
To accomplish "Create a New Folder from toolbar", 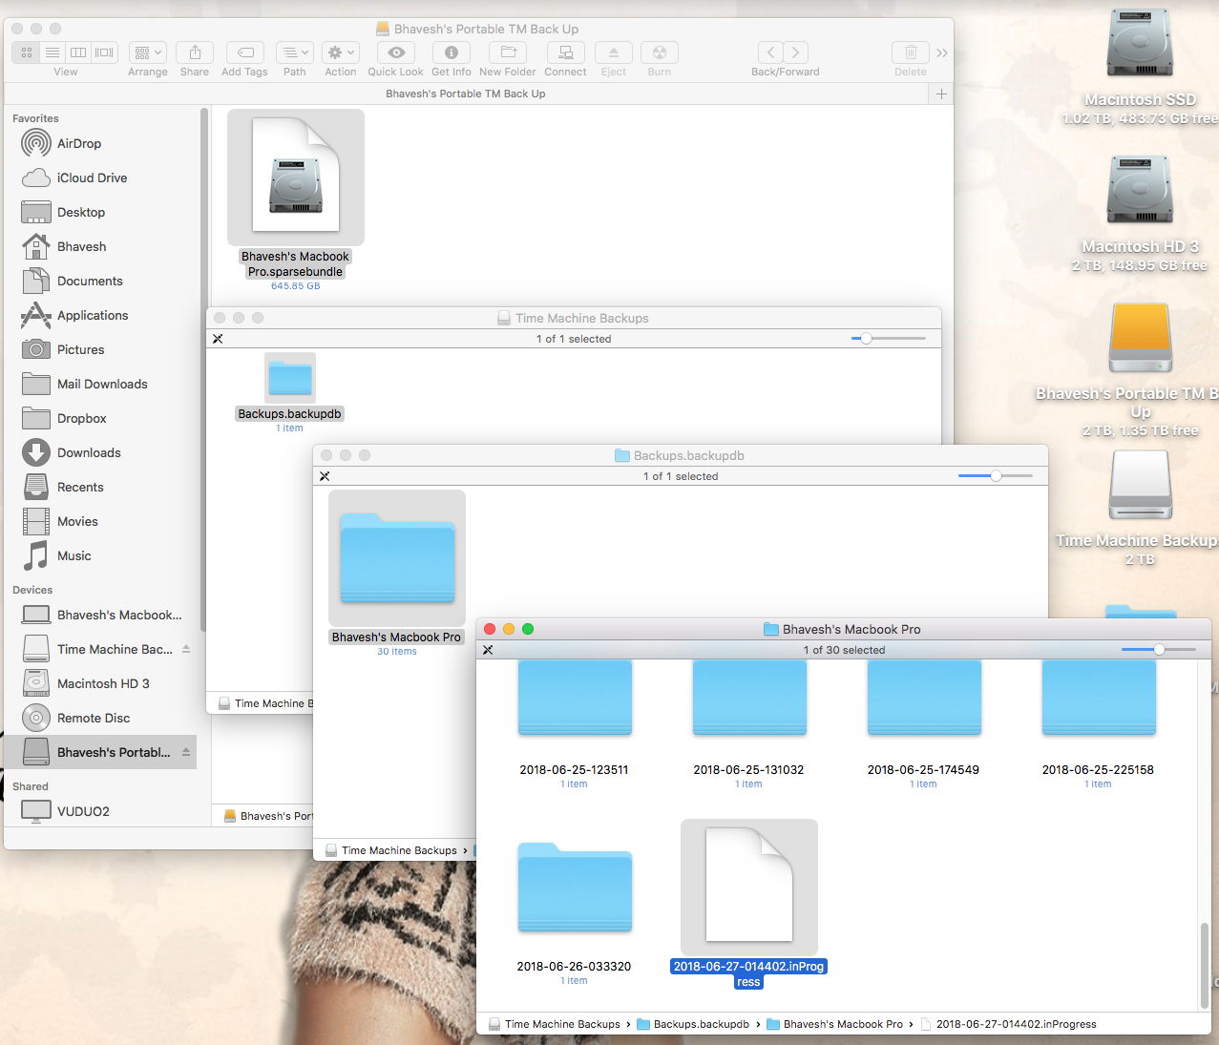I will click(508, 52).
